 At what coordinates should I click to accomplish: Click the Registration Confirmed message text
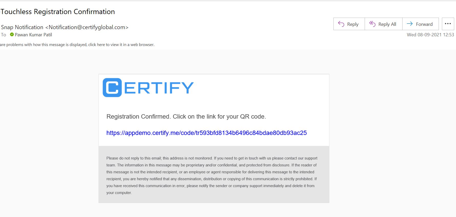point(186,117)
